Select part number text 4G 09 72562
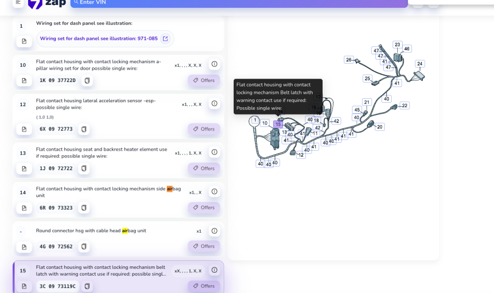 tap(56, 247)
